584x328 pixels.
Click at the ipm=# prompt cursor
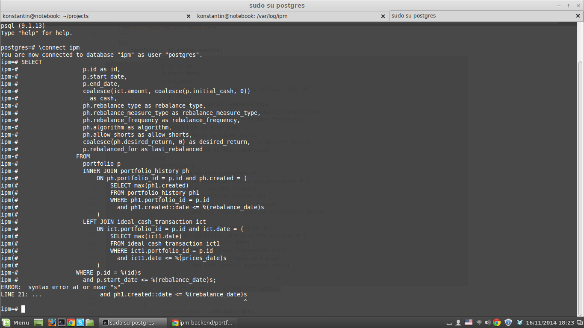click(x=23, y=309)
